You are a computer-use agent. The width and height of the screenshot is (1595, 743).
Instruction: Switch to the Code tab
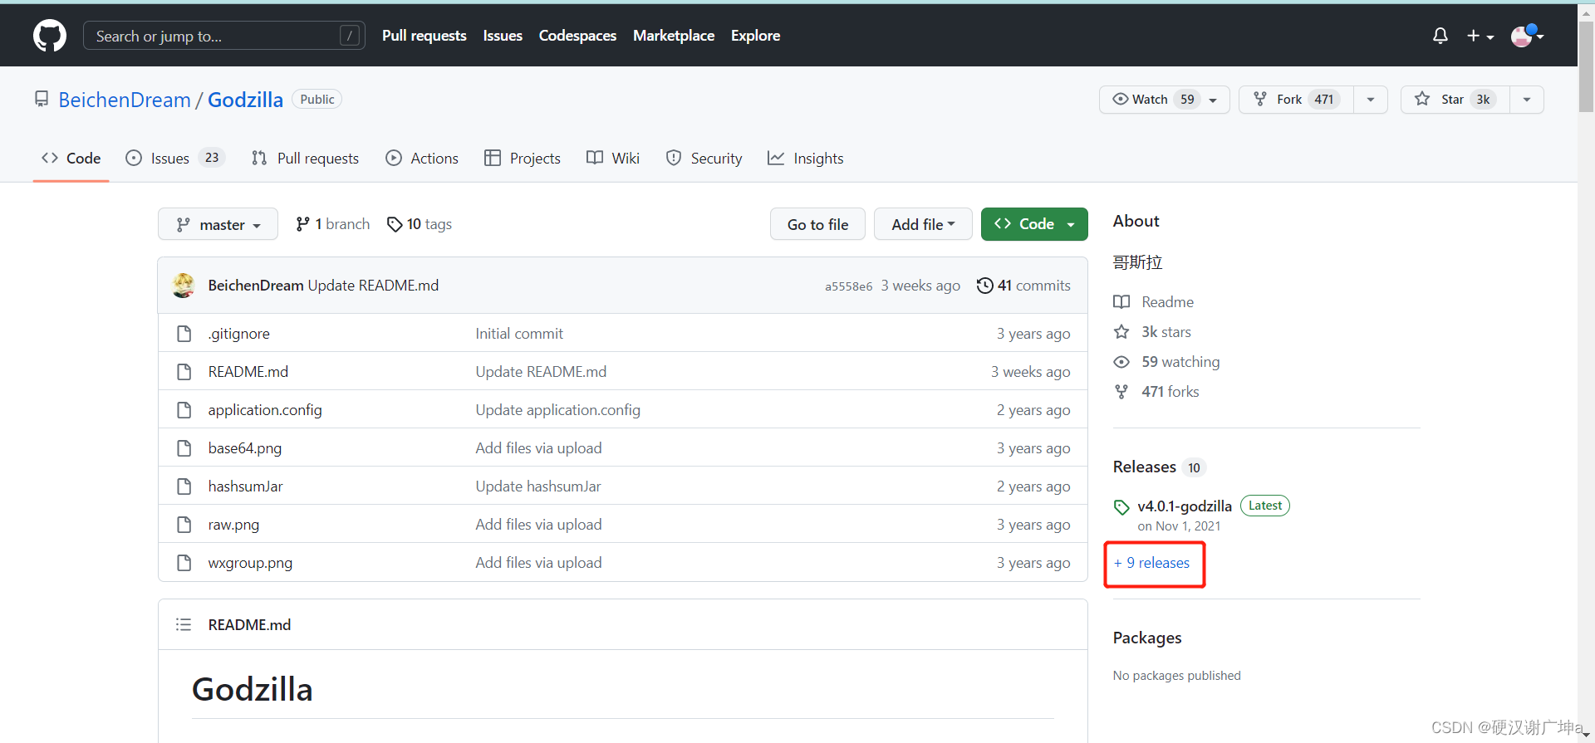click(71, 159)
